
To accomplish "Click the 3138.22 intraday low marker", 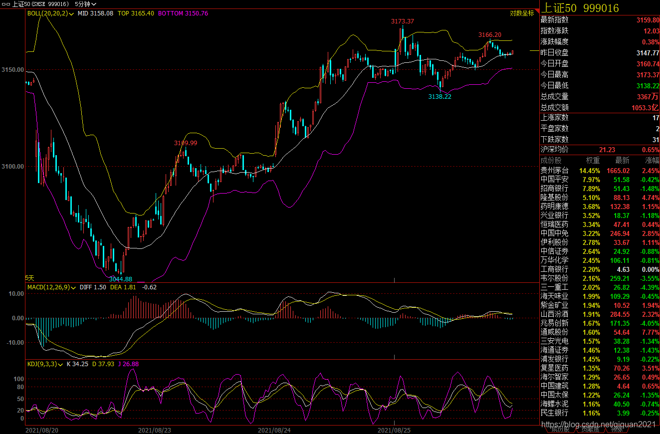I will tap(440, 96).
